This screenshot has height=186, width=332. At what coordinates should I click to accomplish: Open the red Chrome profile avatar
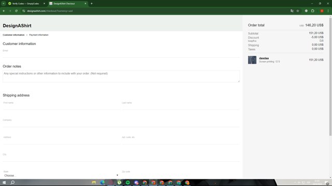[322, 11]
